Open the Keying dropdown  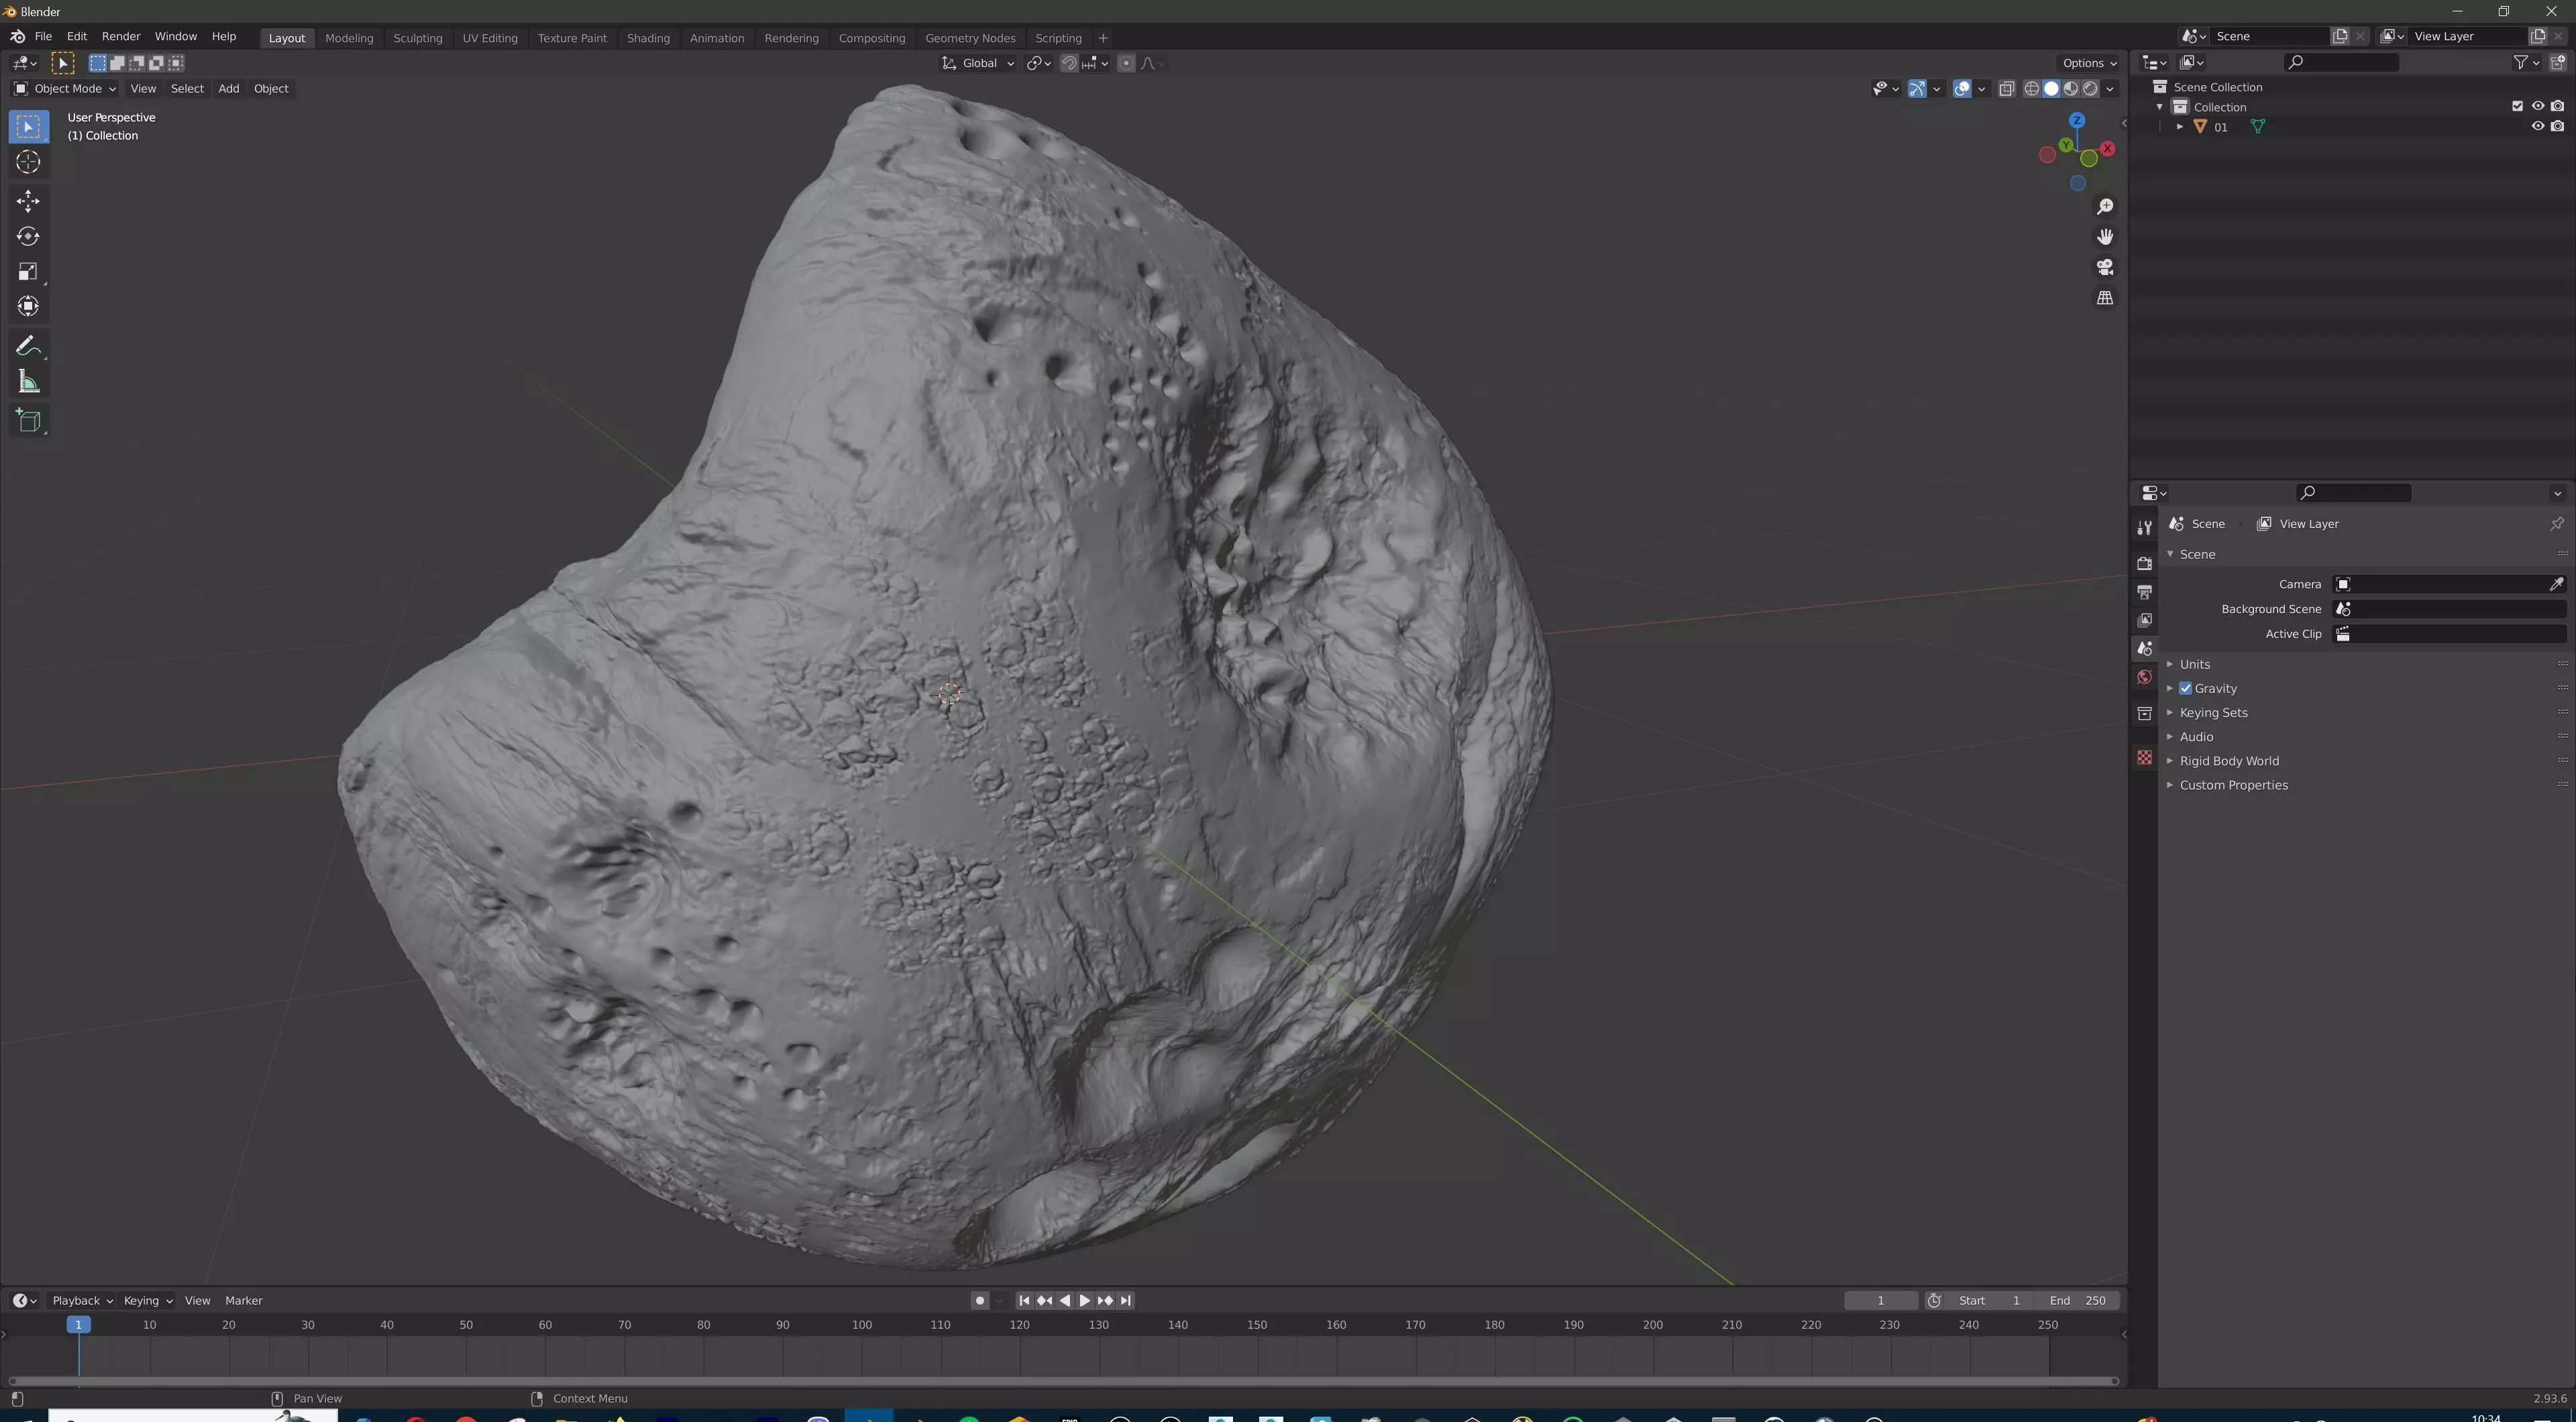point(148,1300)
